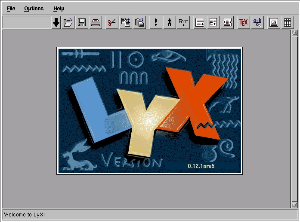The width and height of the screenshot is (300, 222).
Task: Click the 'Welcome to LyX!' status text
Action: 24,215
